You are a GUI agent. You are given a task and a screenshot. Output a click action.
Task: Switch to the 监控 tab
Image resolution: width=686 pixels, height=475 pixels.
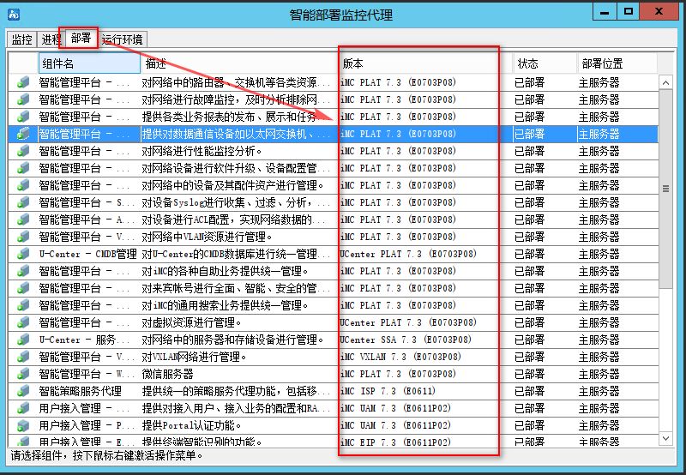click(x=21, y=39)
